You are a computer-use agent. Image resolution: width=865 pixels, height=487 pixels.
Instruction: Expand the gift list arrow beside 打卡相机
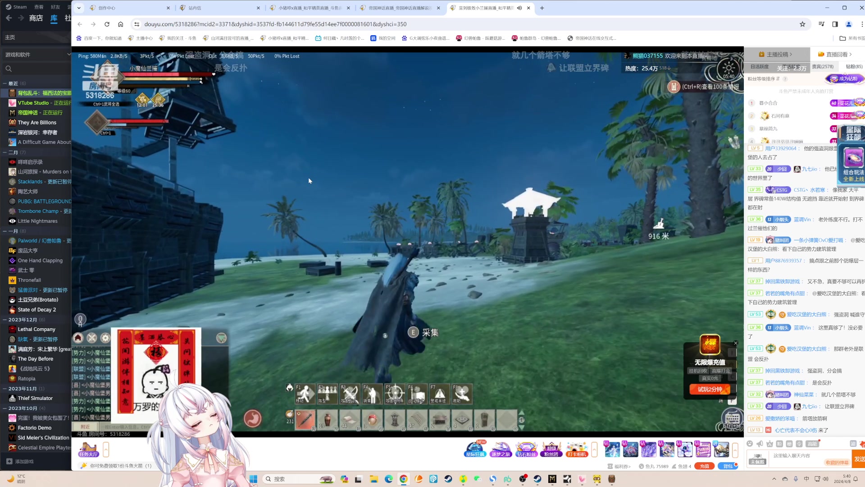594,450
